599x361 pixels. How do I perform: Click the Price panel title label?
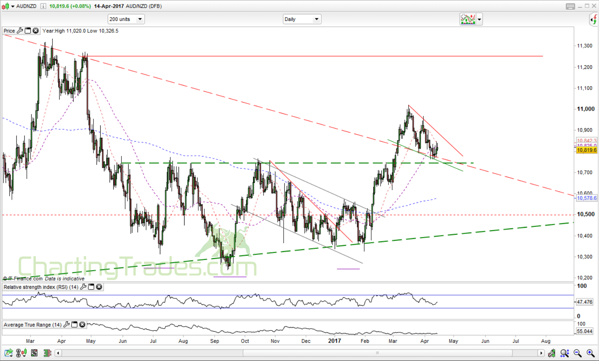click(x=8, y=31)
